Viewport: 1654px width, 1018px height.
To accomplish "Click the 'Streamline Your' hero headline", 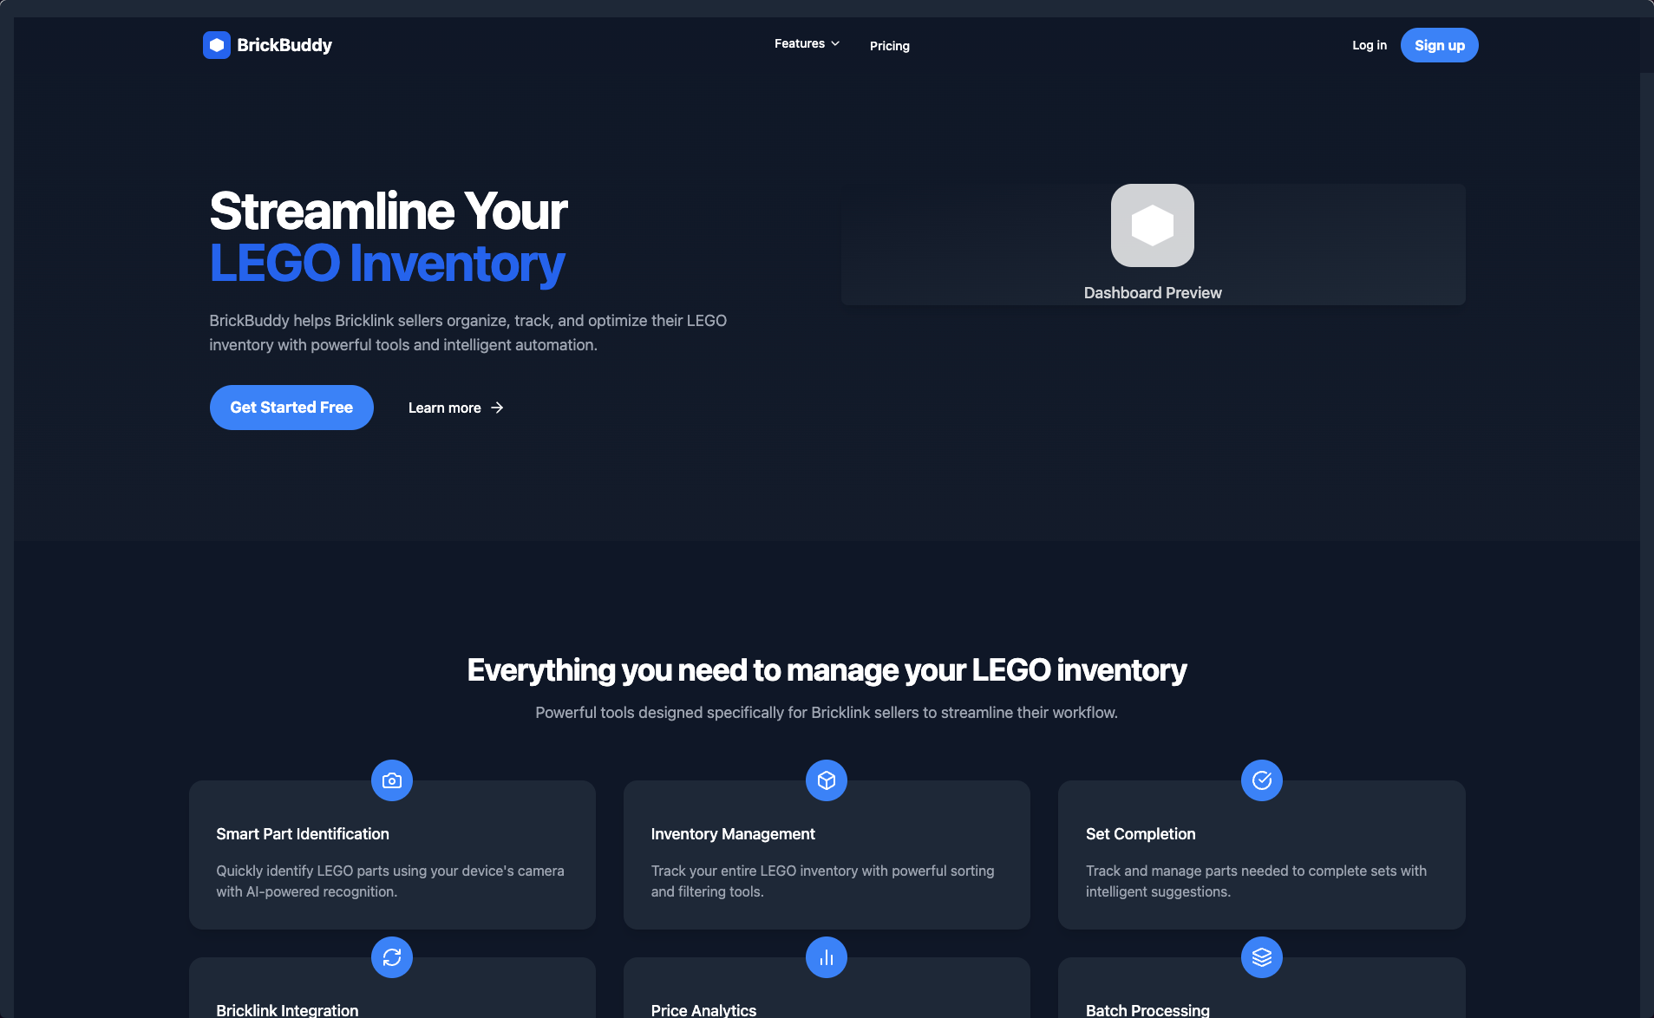I will pos(389,211).
